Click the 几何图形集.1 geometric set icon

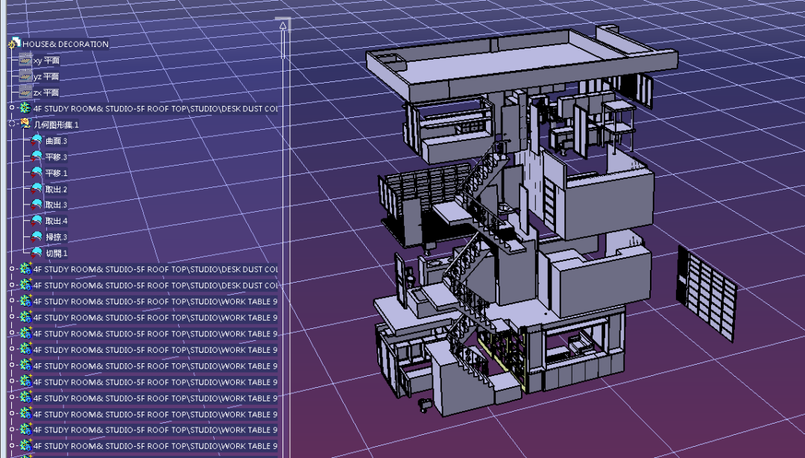click(25, 124)
